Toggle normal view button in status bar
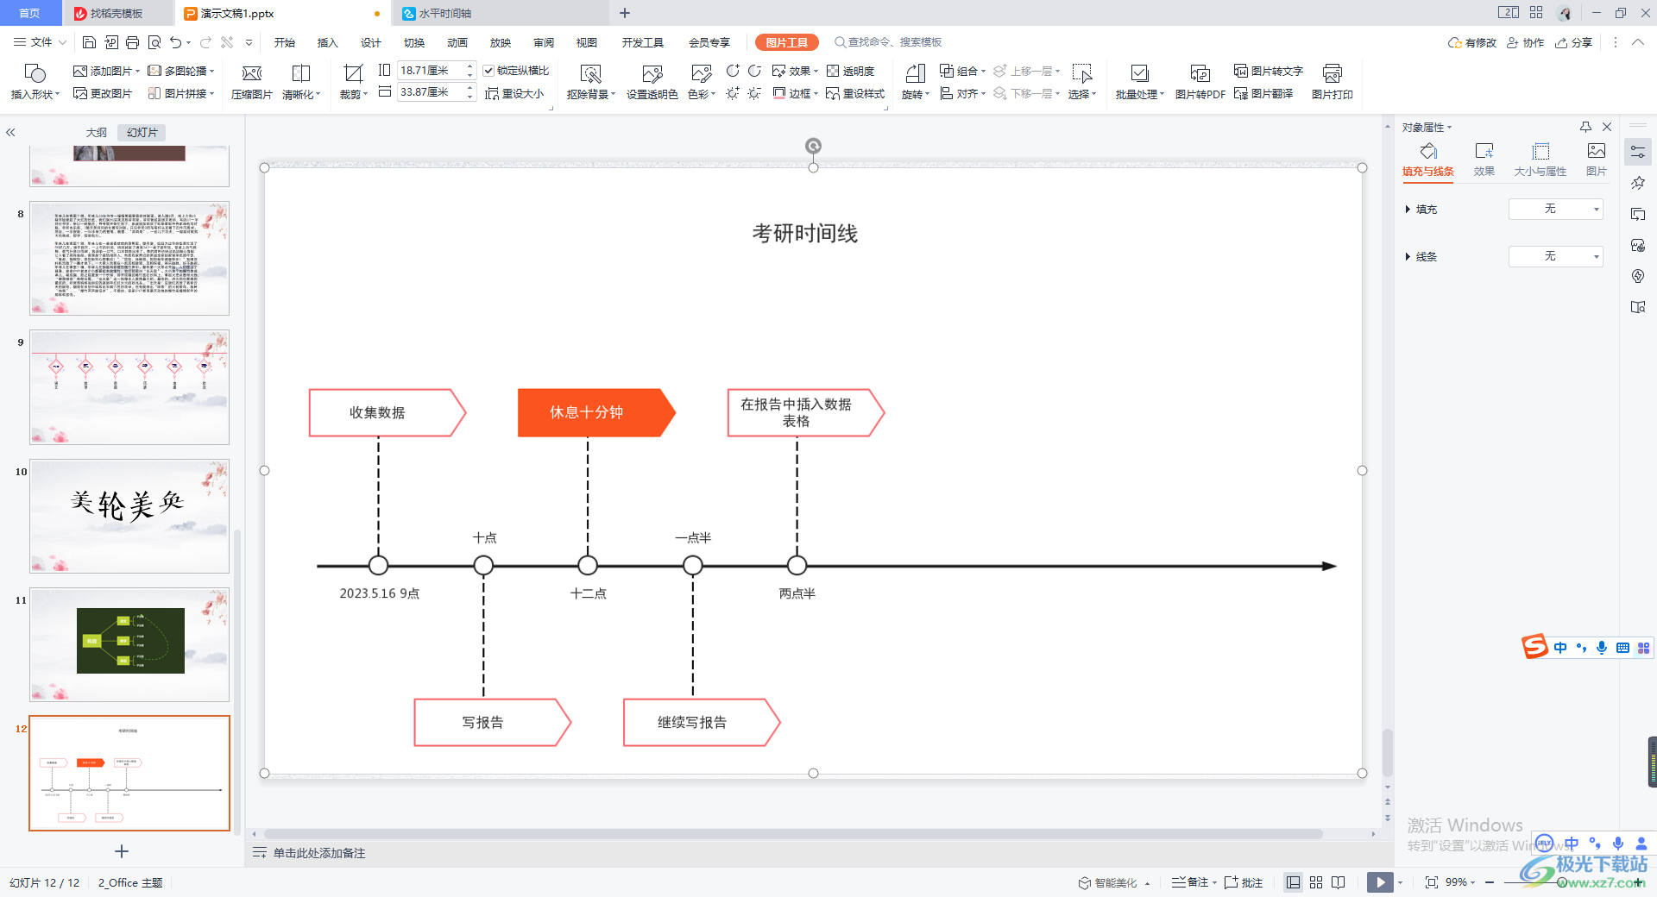 1293,882
